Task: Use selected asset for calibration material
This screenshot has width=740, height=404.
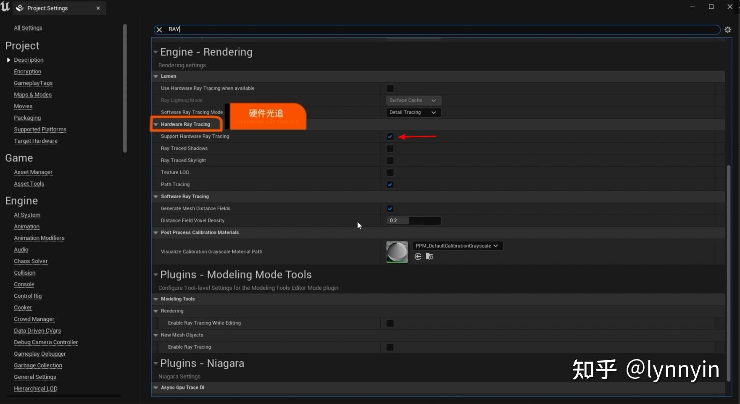Action: [x=418, y=257]
